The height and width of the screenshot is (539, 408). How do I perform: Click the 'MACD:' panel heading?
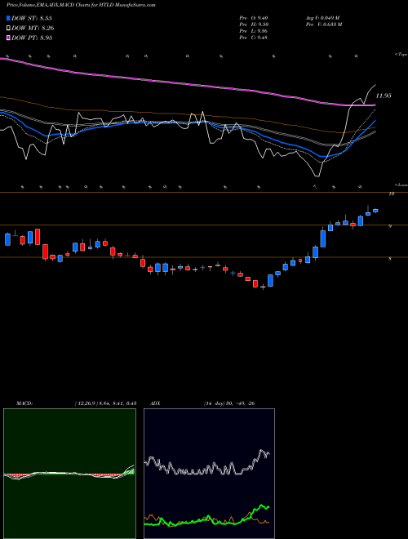pyautogui.click(x=24, y=403)
